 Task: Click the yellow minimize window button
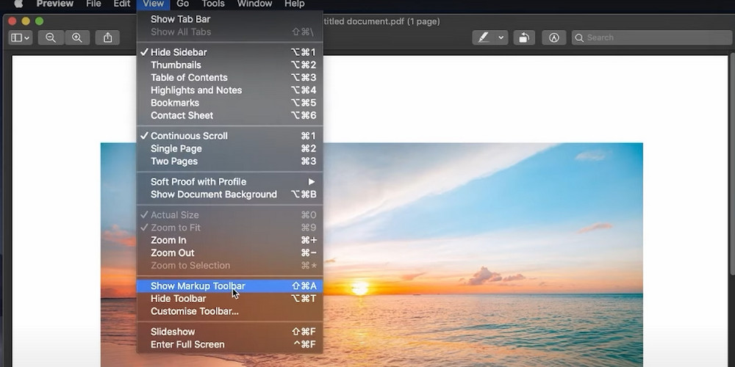point(26,21)
